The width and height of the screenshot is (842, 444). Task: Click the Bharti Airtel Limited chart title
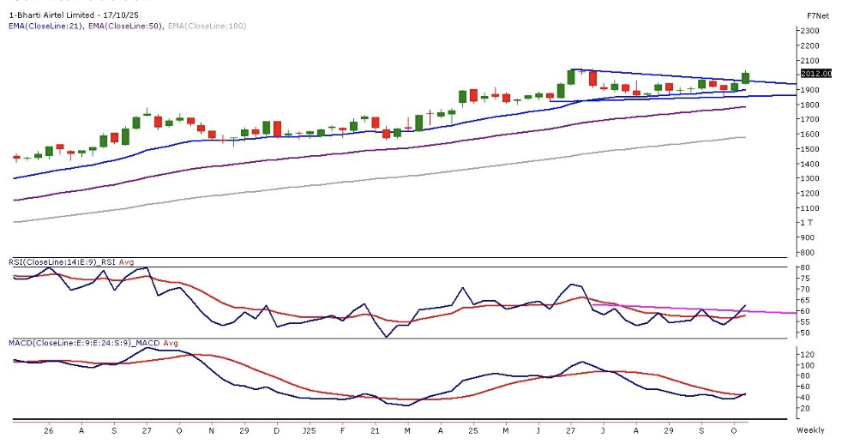[x=75, y=15]
